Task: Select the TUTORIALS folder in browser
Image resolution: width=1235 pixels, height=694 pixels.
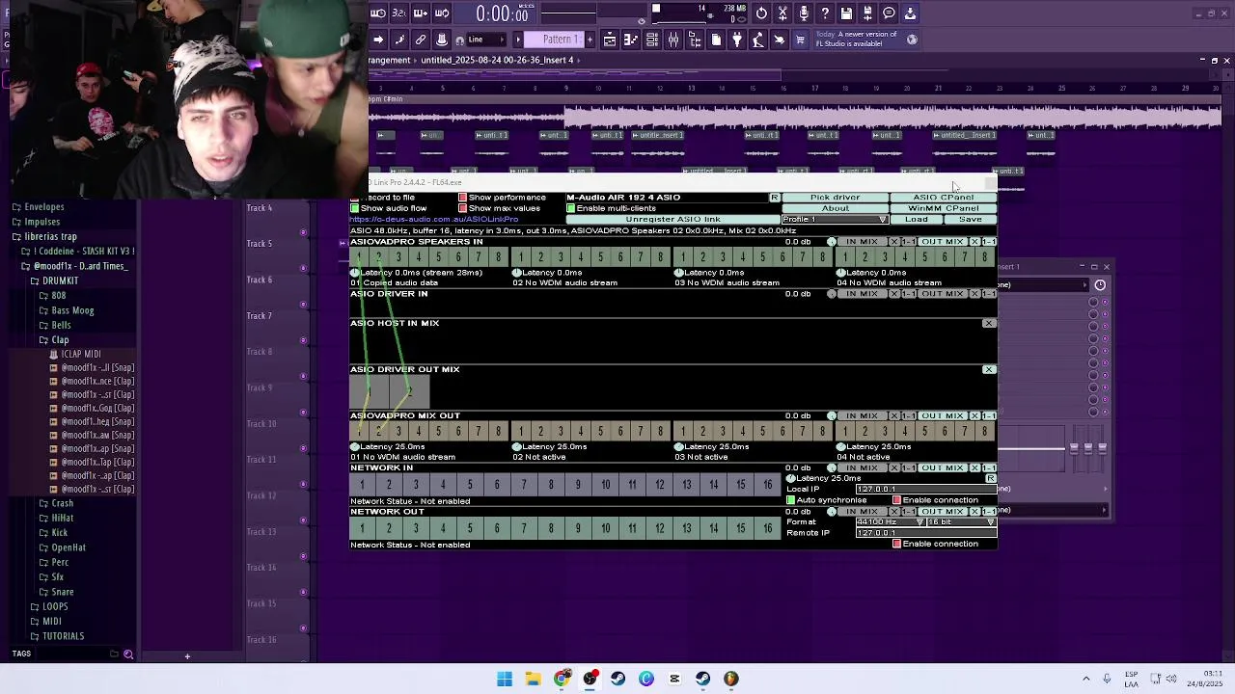Action: (x=64, y=636)
